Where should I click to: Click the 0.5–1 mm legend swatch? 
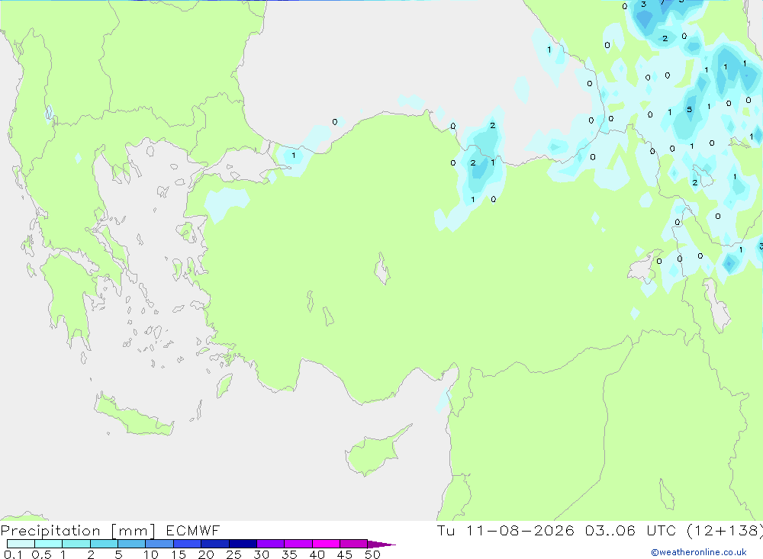coord(49,544)
